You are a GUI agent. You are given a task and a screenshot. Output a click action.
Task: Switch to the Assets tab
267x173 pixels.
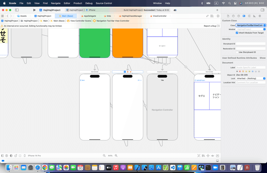[22, 16]
